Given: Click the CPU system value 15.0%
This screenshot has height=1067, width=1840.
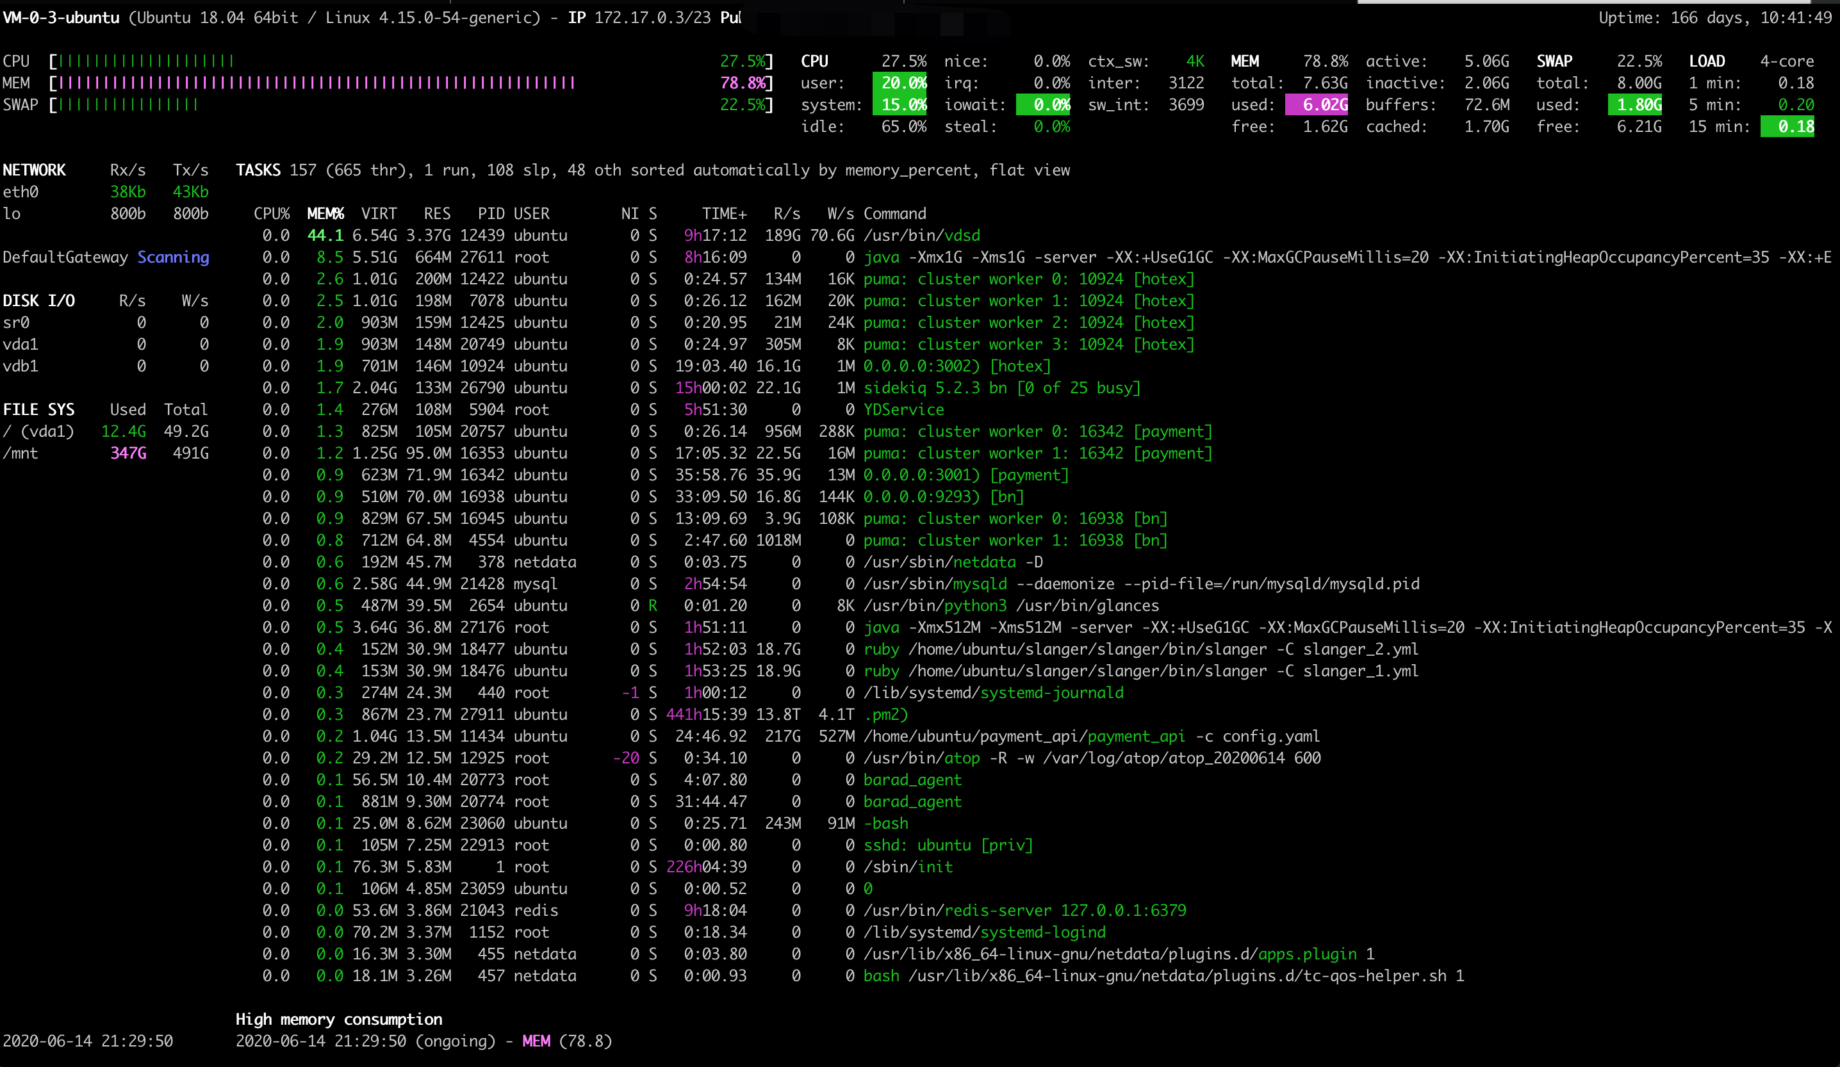Looking at the screenshot, I should coord(900,105).
